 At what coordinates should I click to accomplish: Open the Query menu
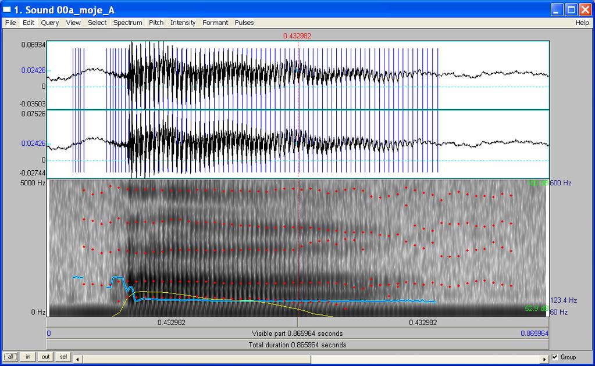click(49, 23)
